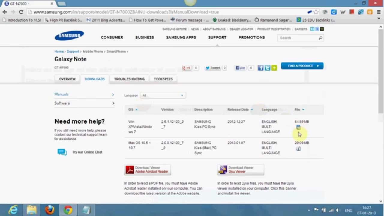Open Firefox from taskbar
The width and height of the screenshot is (384, 216).
click(49, 210)
